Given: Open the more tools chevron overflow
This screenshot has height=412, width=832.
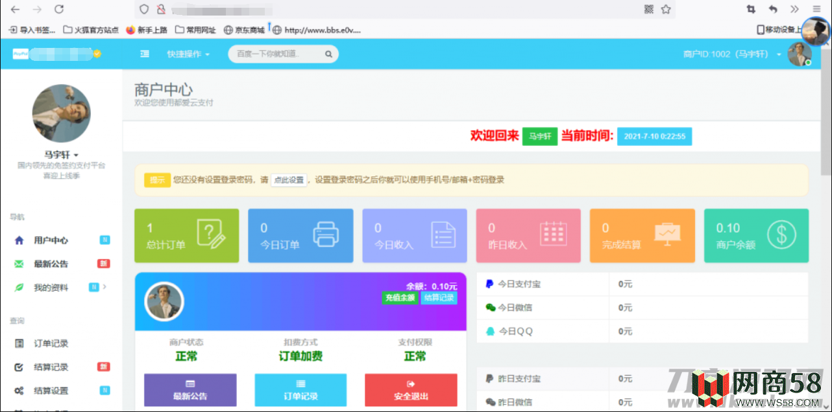Looking at the screenshot, I should 794,9.
